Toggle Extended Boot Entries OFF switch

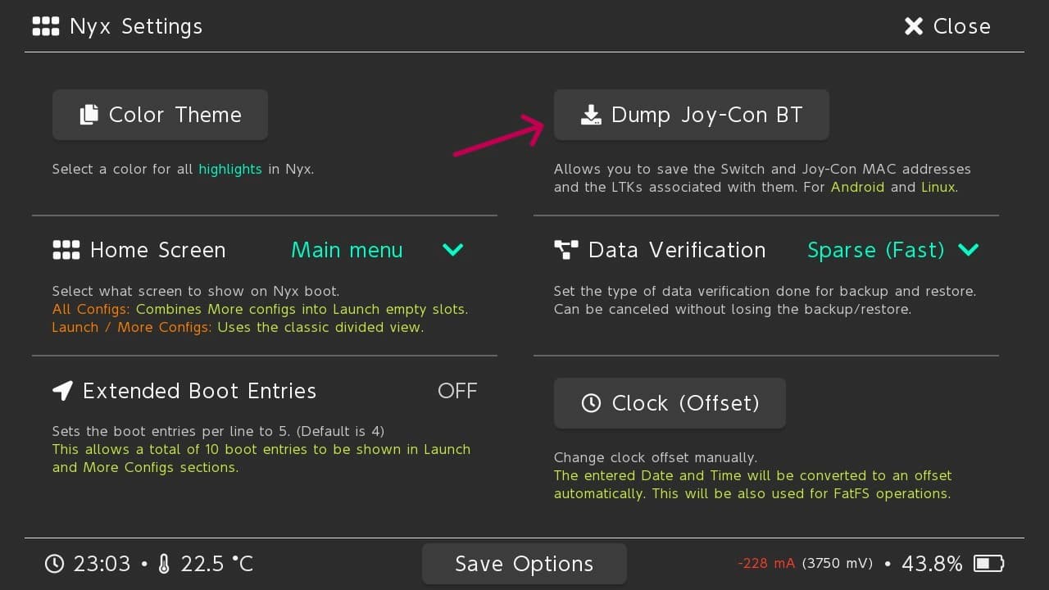(x=457, y=391)
